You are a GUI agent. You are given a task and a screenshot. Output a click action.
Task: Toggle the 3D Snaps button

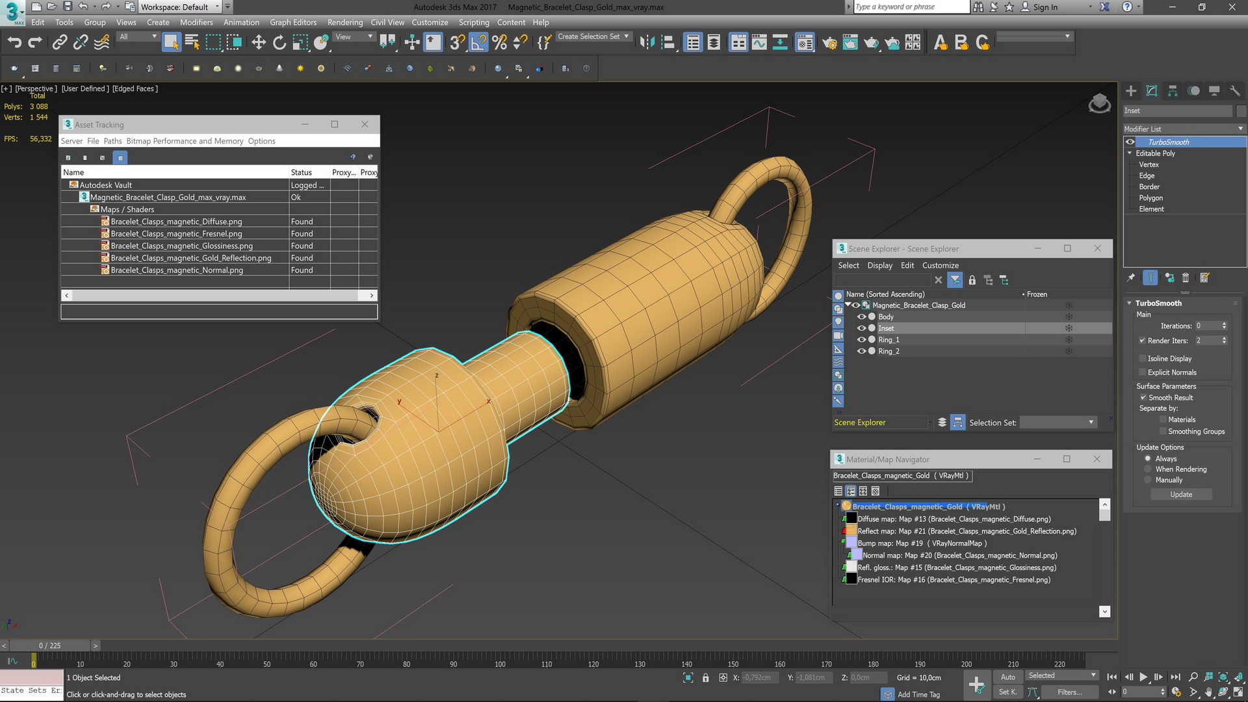[x=458, y=42]
